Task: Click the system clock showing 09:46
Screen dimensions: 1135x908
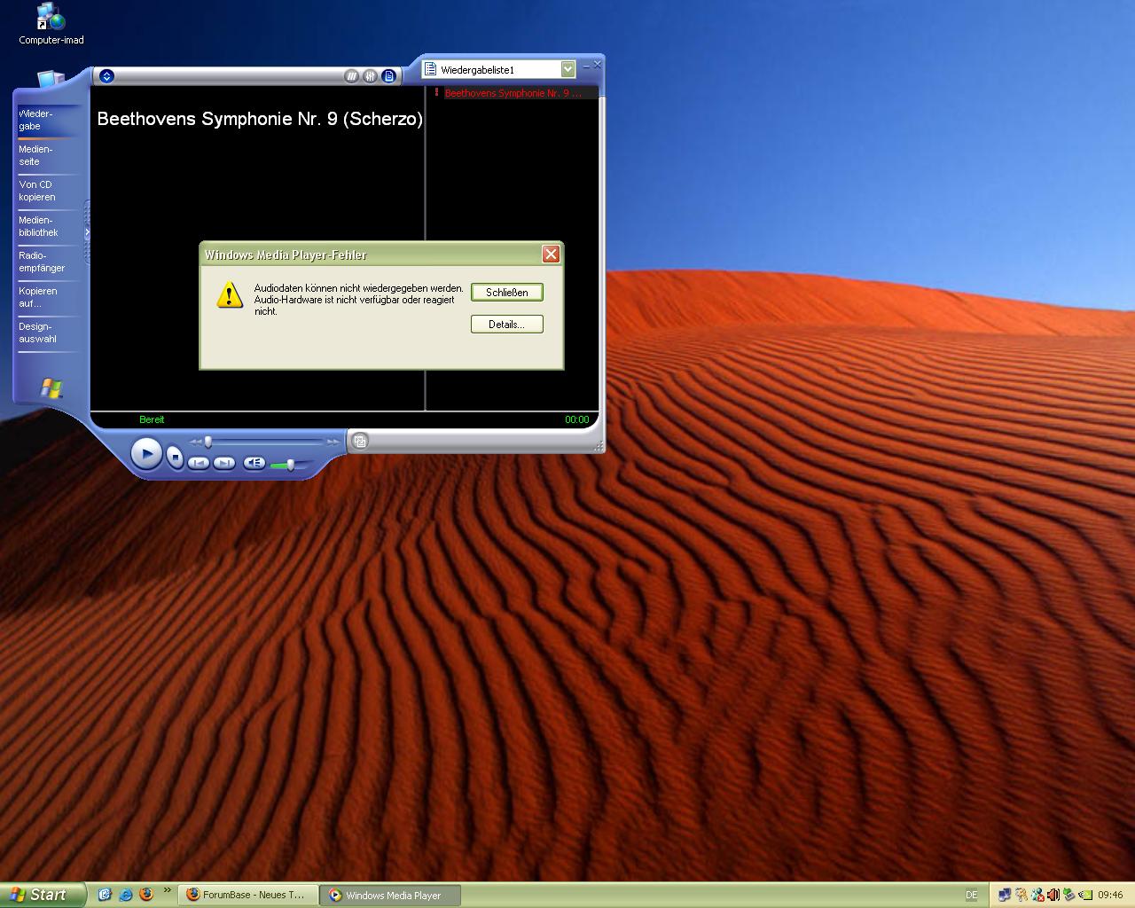Action: pos(1110,895)
